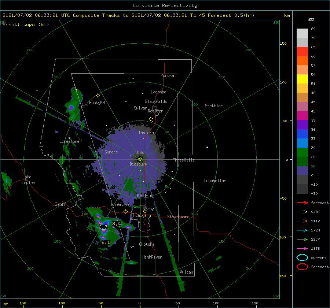Select the white 04DK arrow icon
The height and width of the screenshot is (308, 330).
[x=302, y=212]
